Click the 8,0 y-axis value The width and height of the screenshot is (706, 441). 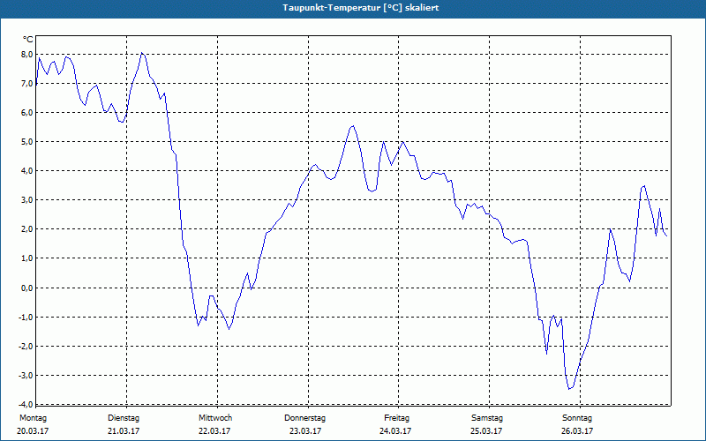(27, 54)
